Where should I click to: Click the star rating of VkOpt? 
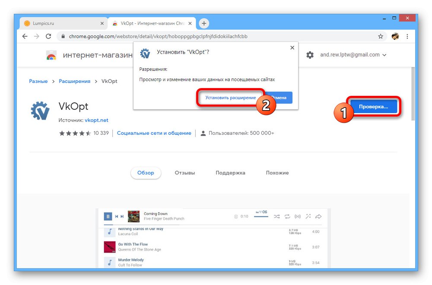tap(75, 133)
